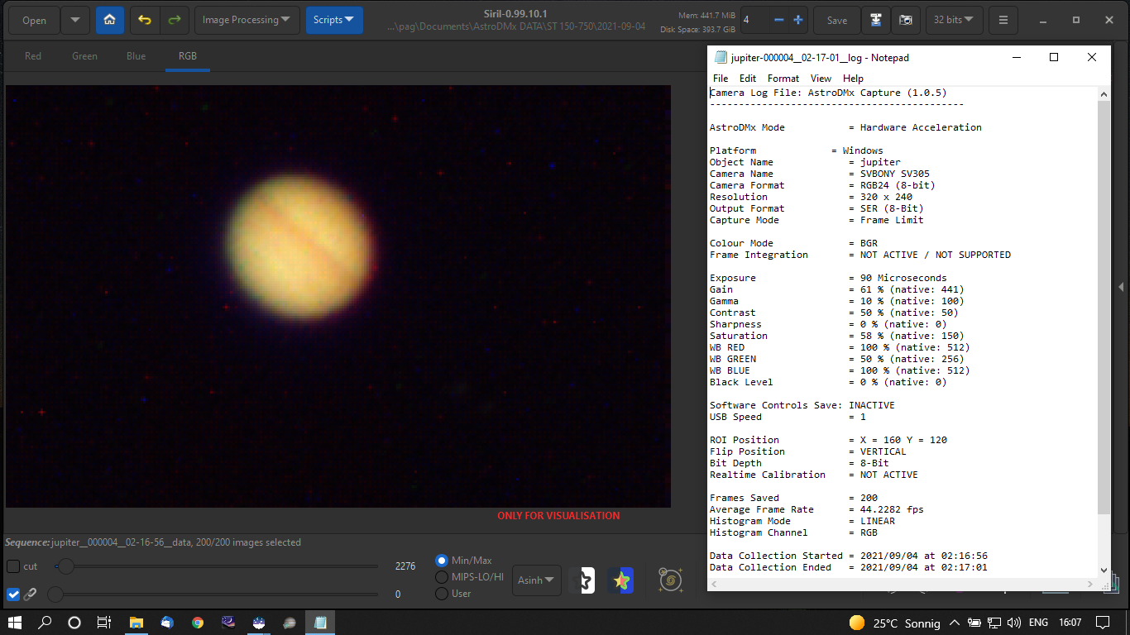Screen dimensions: 1130x635
Task: Undo the last Siril operation
Action: [x=145, y=20]
